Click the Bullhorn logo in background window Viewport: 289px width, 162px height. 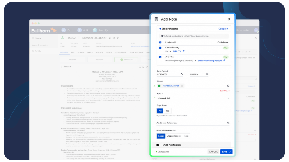(44, 30)
